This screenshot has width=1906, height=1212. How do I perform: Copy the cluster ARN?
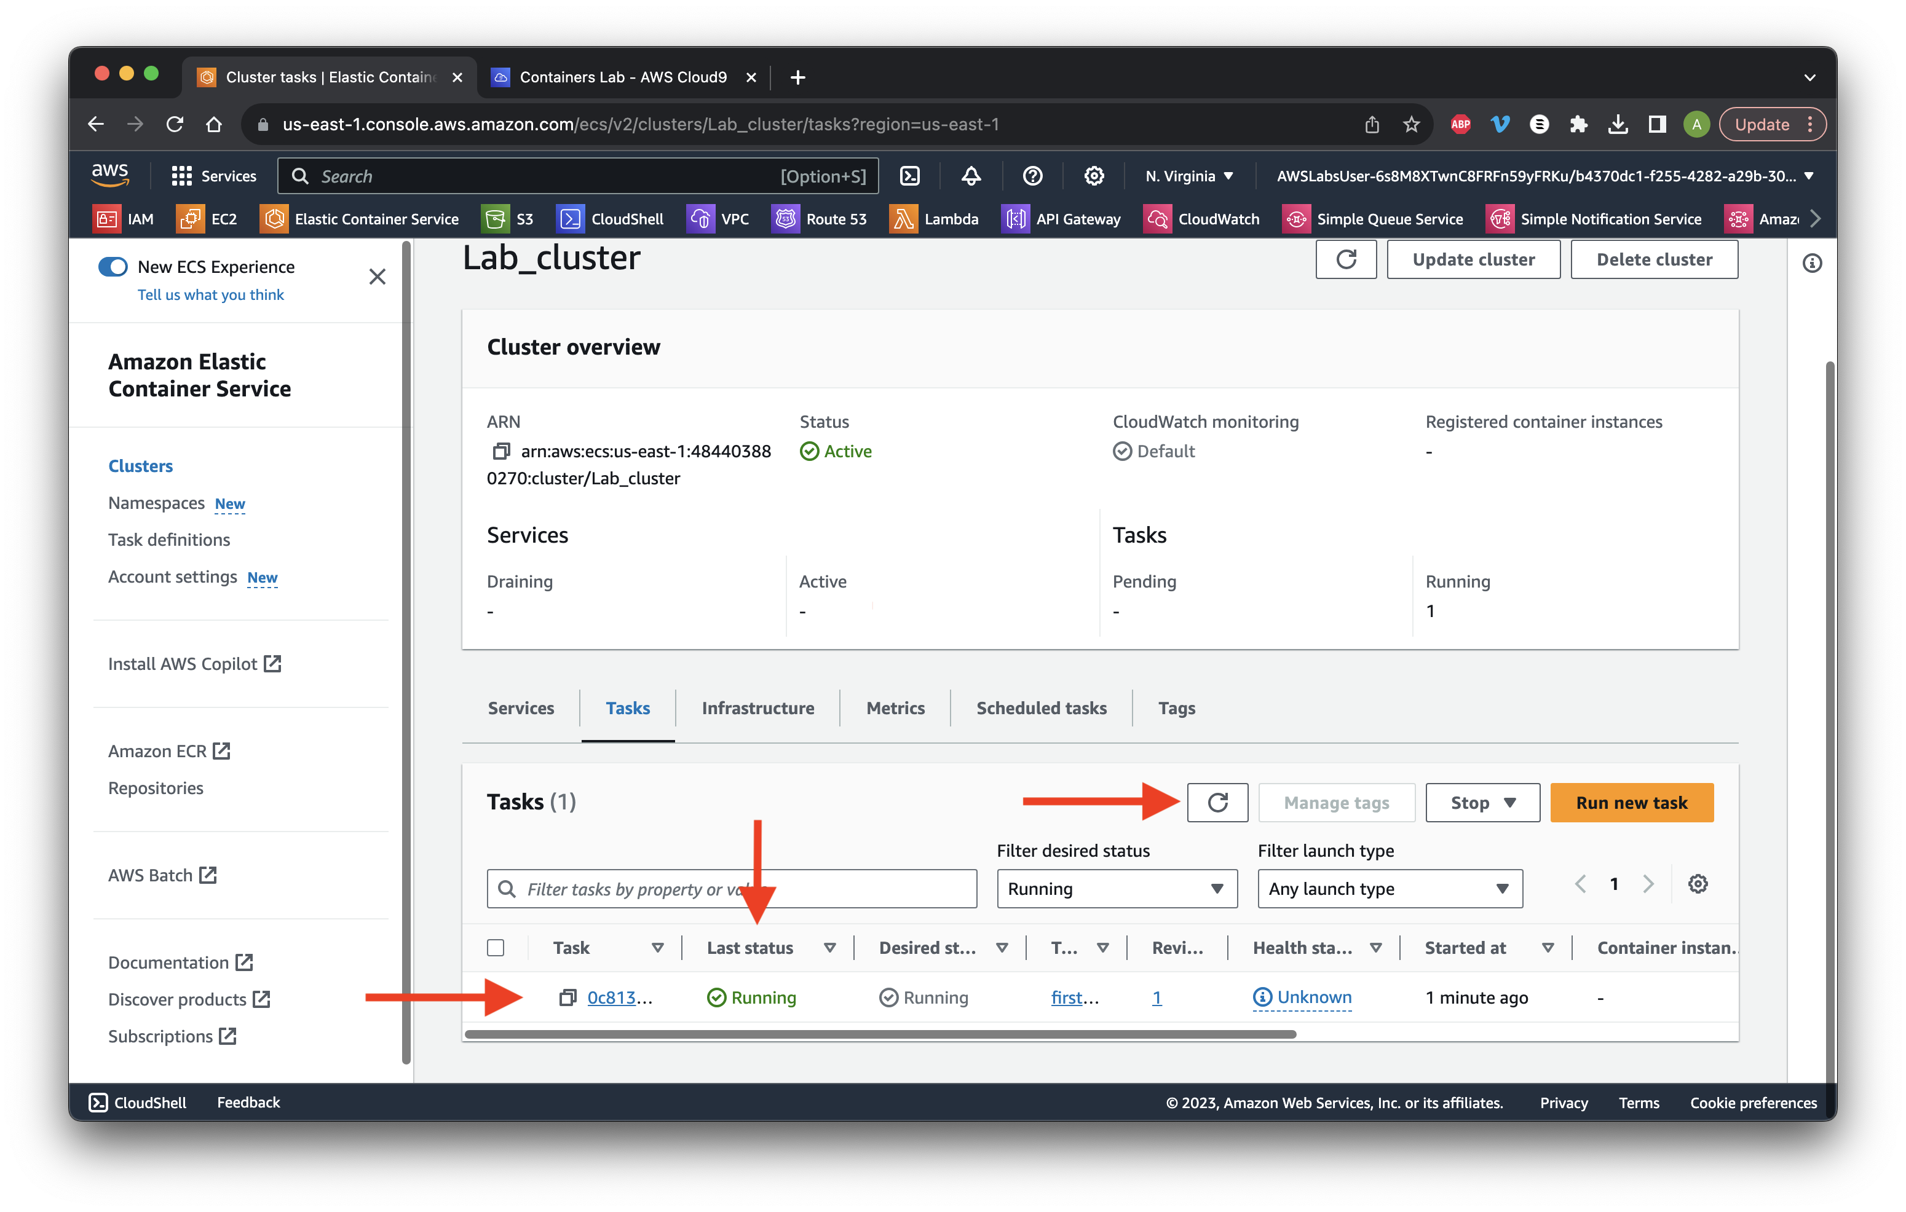[x=500, y=451]
